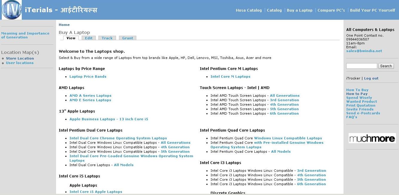Open 5th Generation for Dual Core Windows Linux laptops
The image size is (399, 195).
175,152
